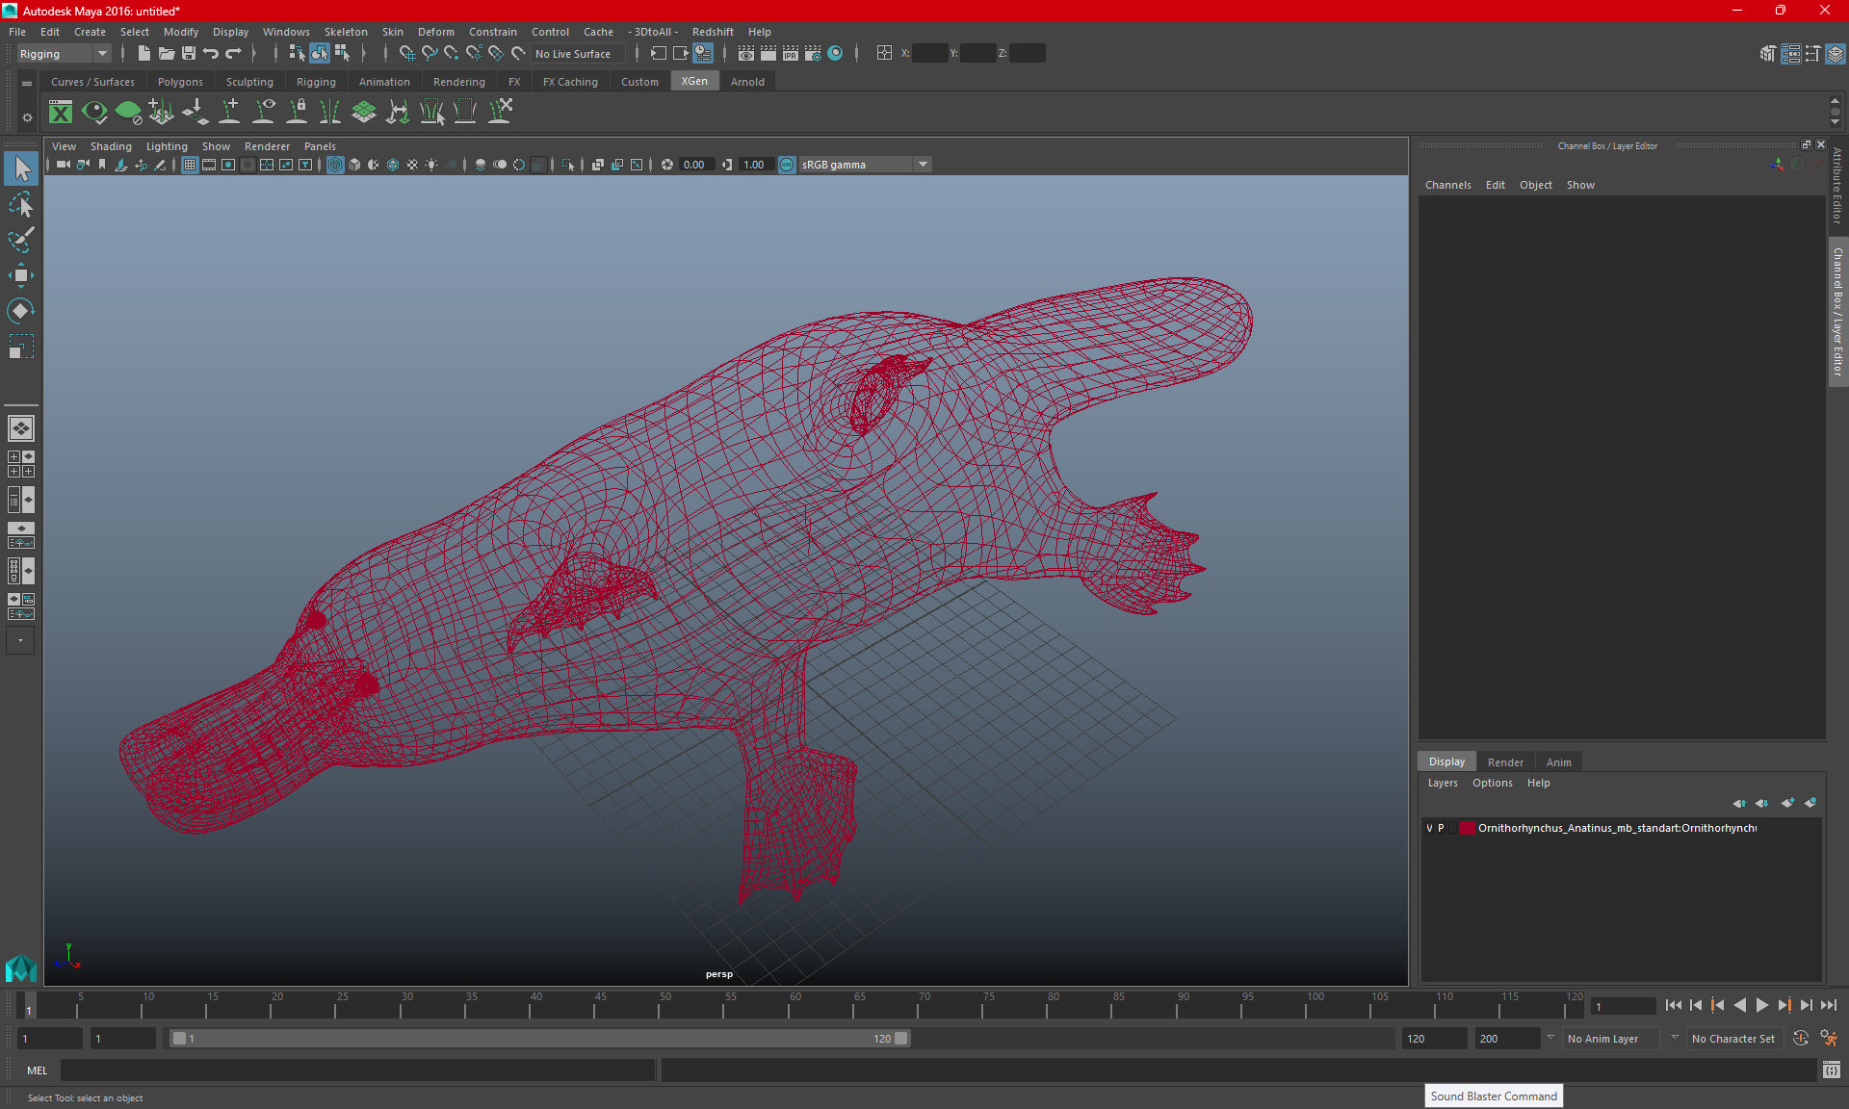Toggle display type box of Ornithorhynchus layer

[1452, 828]
